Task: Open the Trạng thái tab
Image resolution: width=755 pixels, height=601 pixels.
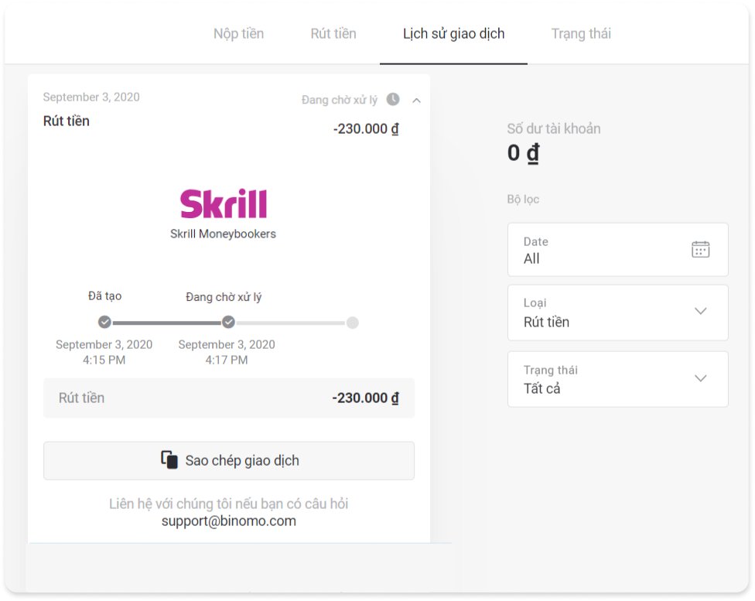Action: coord(581,33)
